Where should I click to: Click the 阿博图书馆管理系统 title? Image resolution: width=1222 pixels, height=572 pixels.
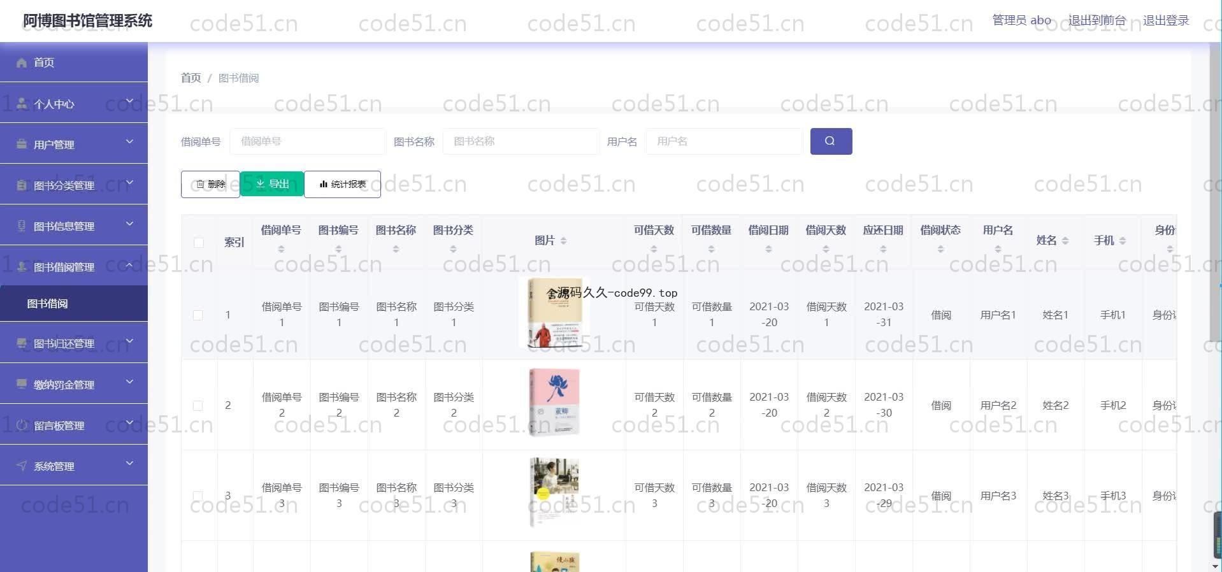(87, 21)
